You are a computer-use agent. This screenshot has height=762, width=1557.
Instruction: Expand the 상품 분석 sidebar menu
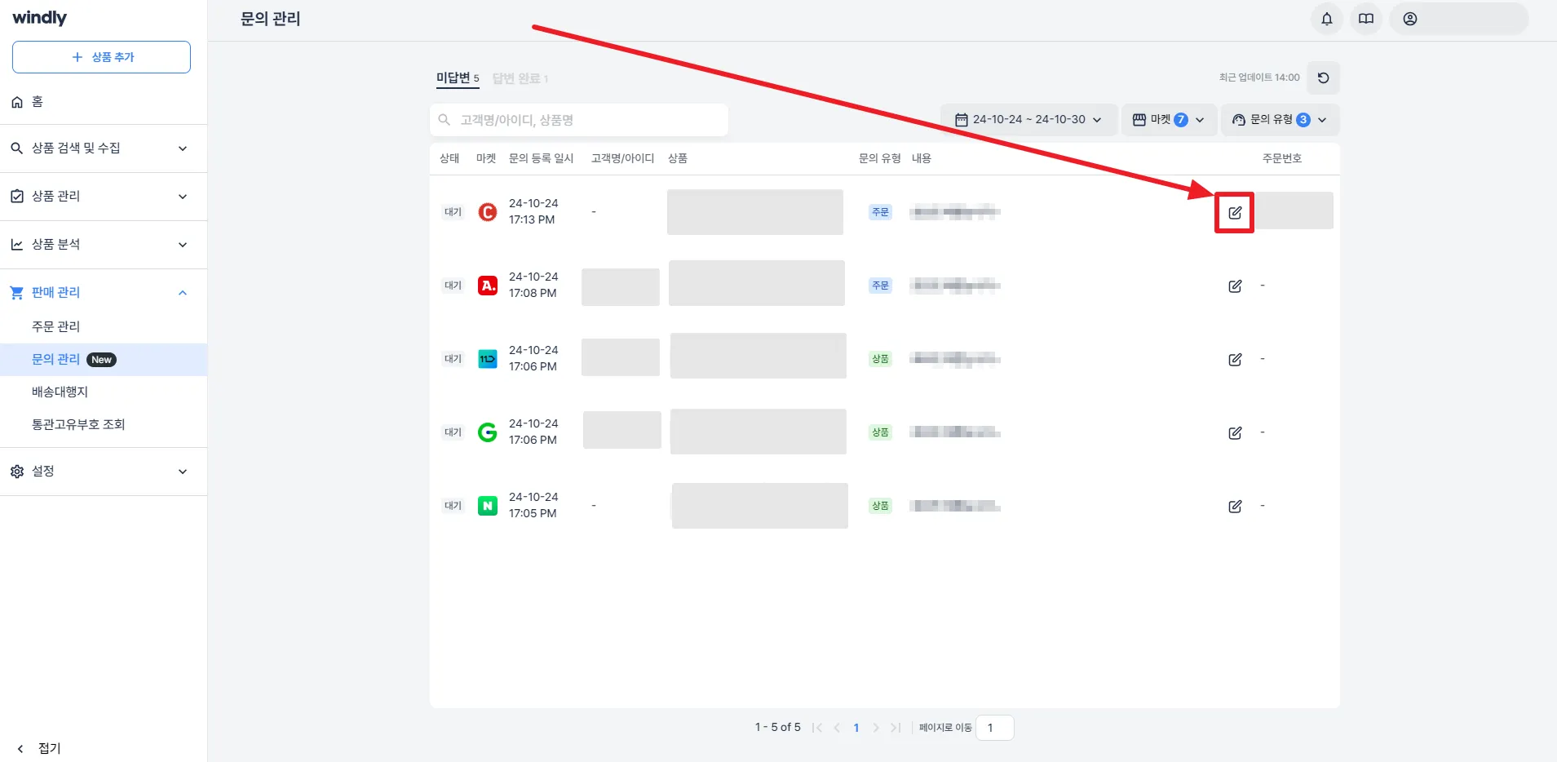104,245
